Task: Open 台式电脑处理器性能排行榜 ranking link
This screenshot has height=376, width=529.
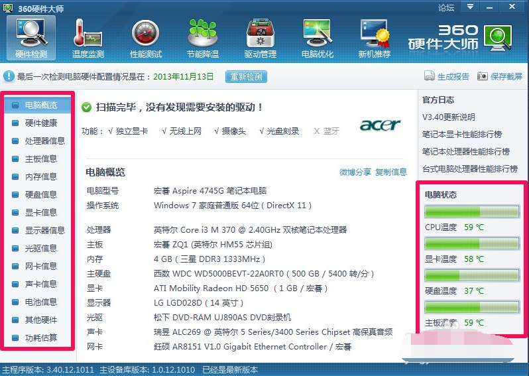Action: 470,168
